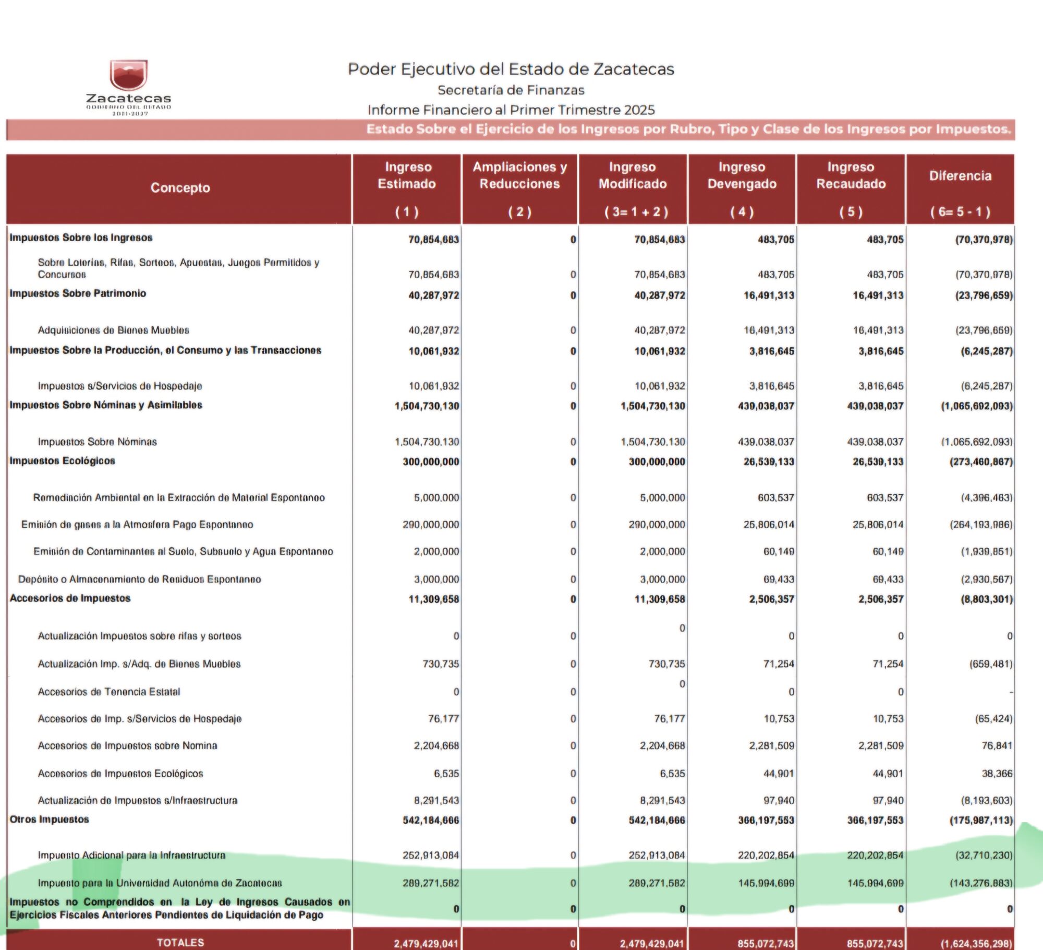
Task: Select row 'Depósito o Almacenamiento de Residuos'
Action: coord(511,579)
